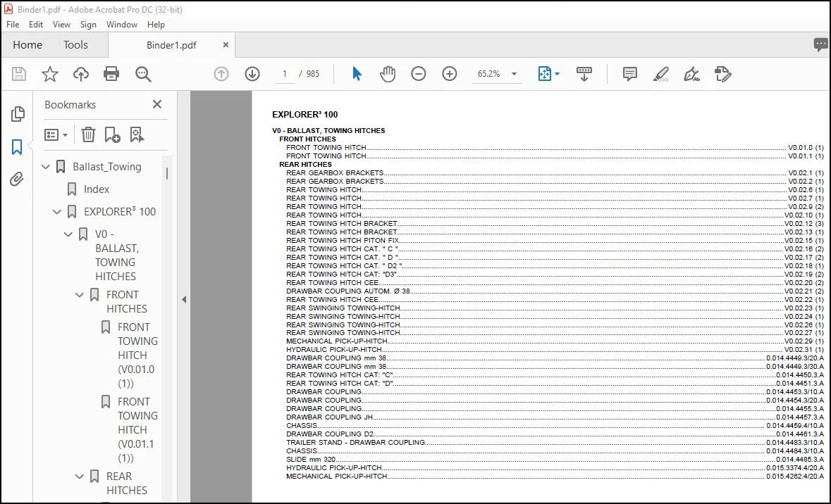This screenshot has height=504, width=831.
Task: Open the Window menu
Action: click(x=122, y=25)
